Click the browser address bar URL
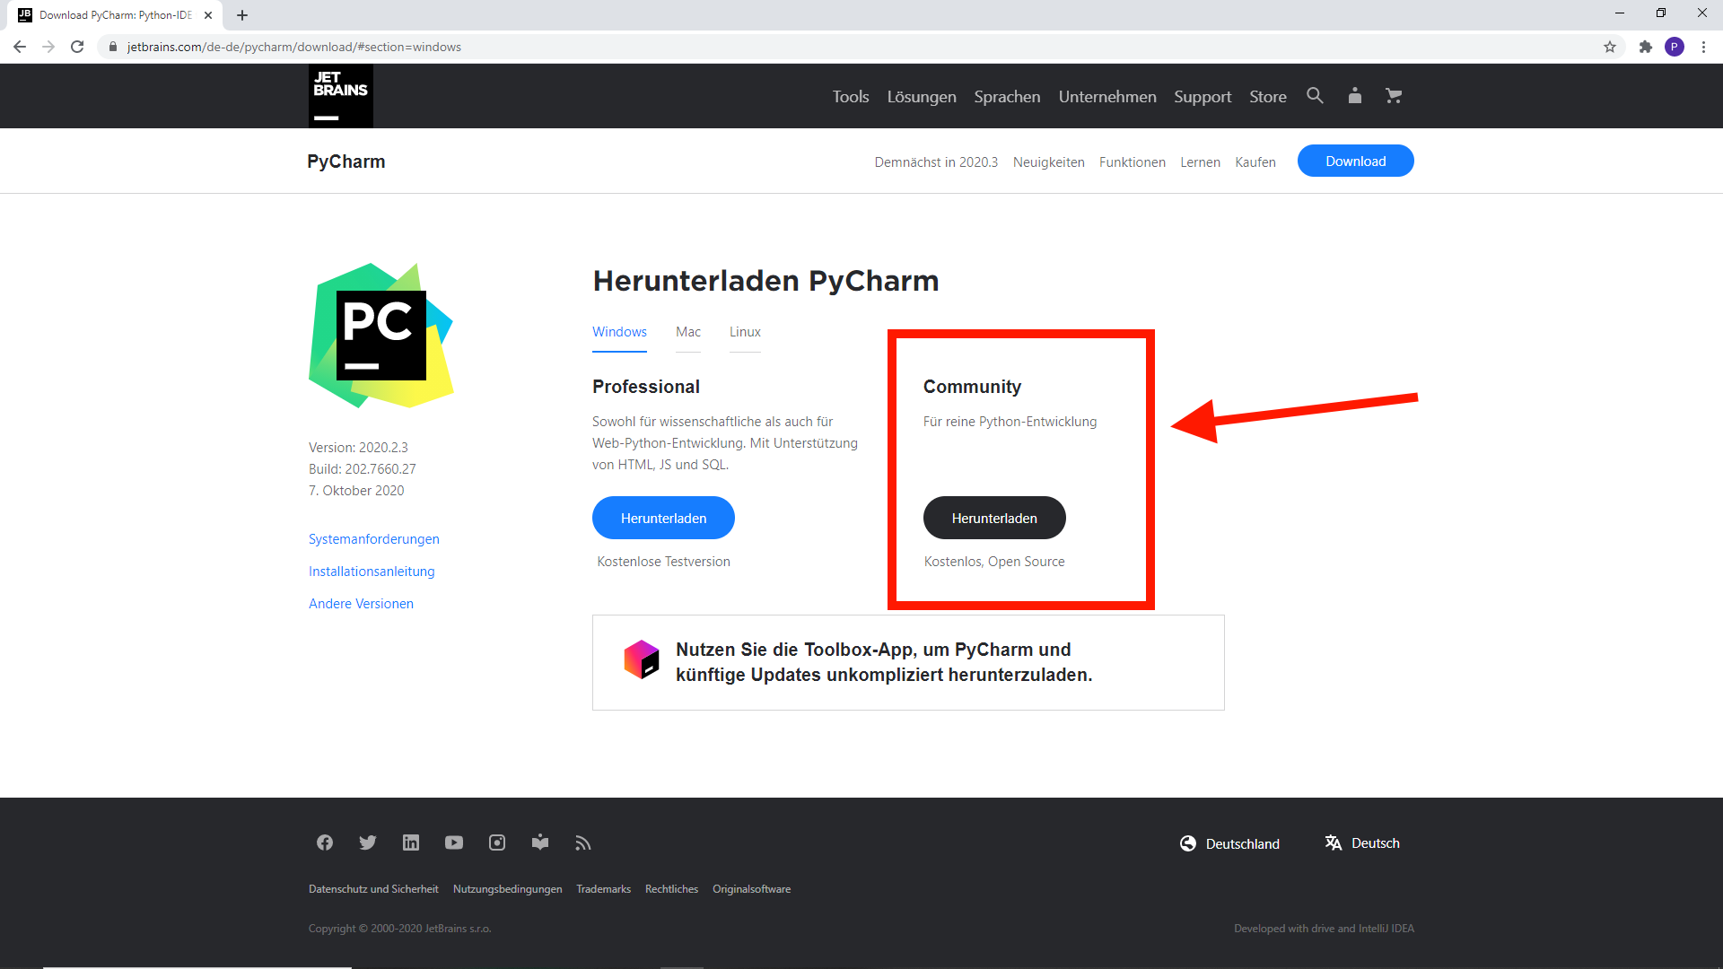Screen dimensions: 1723x969 (x=293, y=47)
